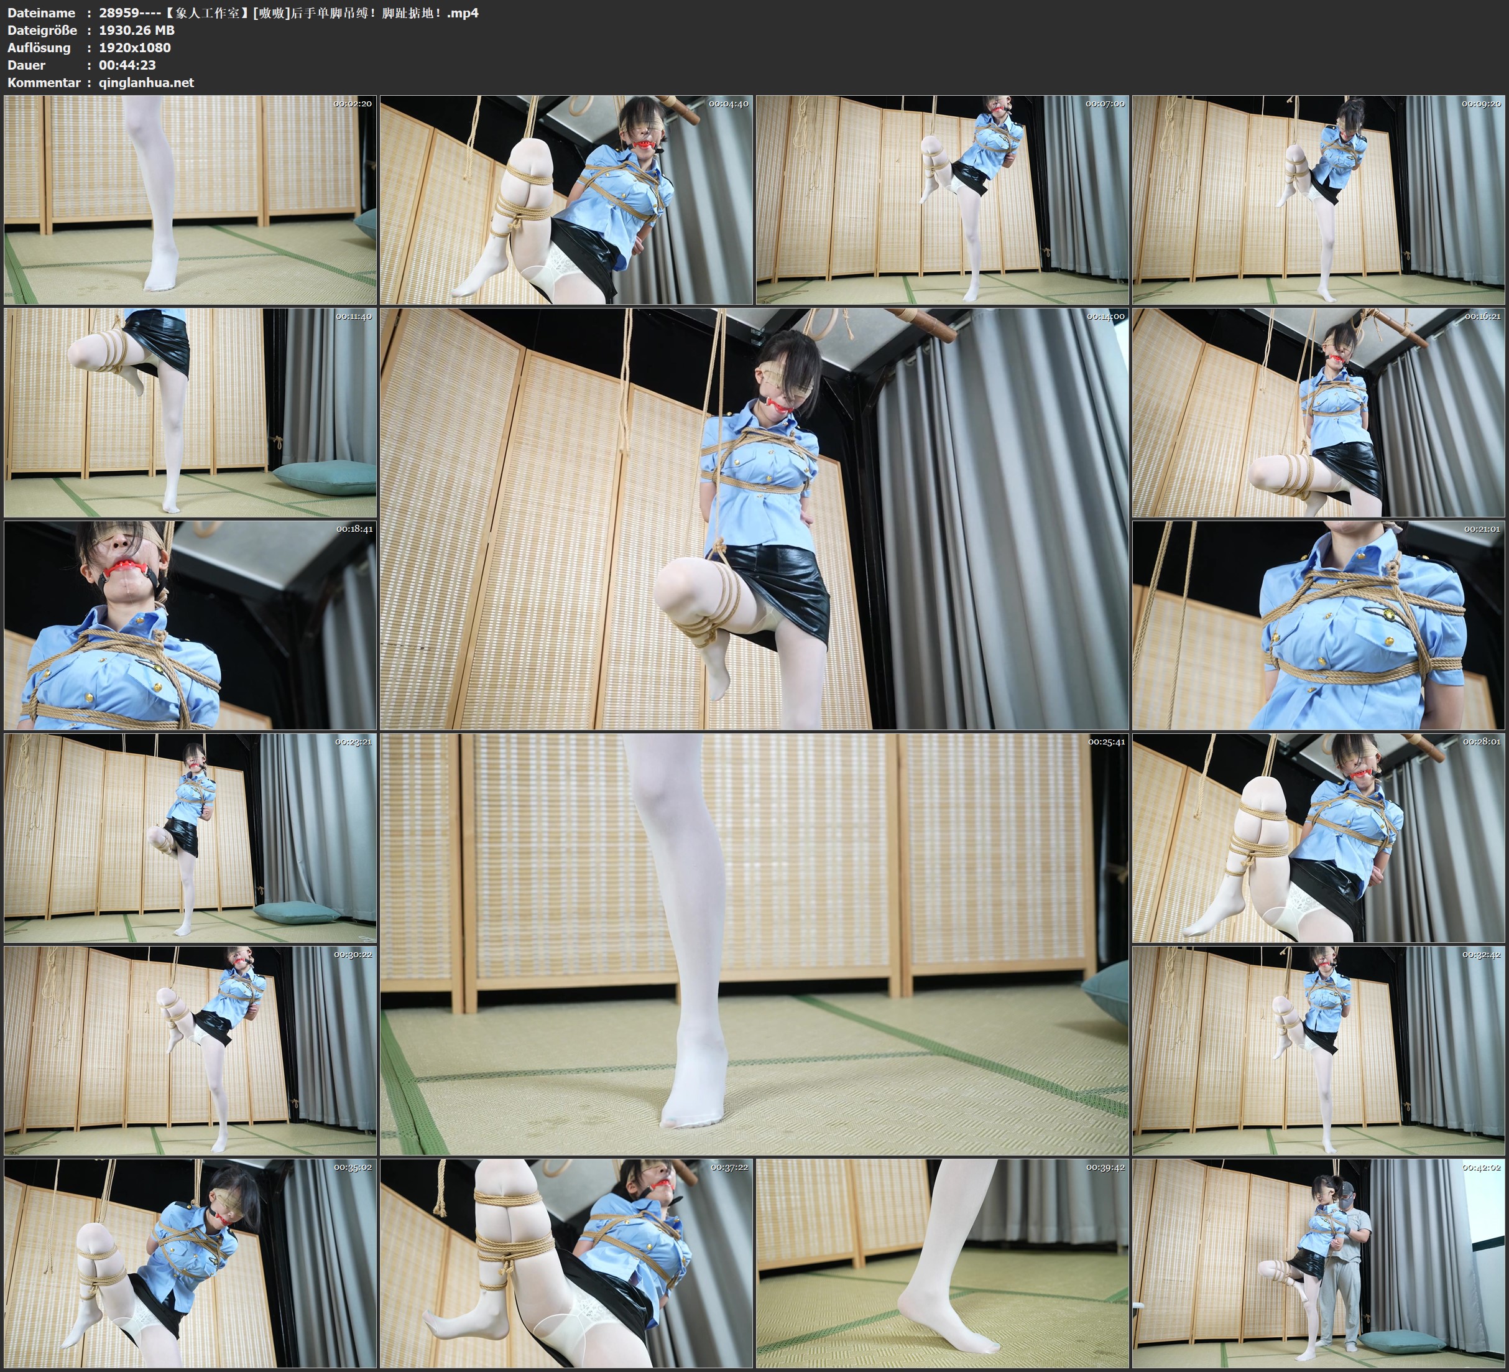
Task: Click the thumbnail timestamped 00:16:21
Action: pos(1317,412)
